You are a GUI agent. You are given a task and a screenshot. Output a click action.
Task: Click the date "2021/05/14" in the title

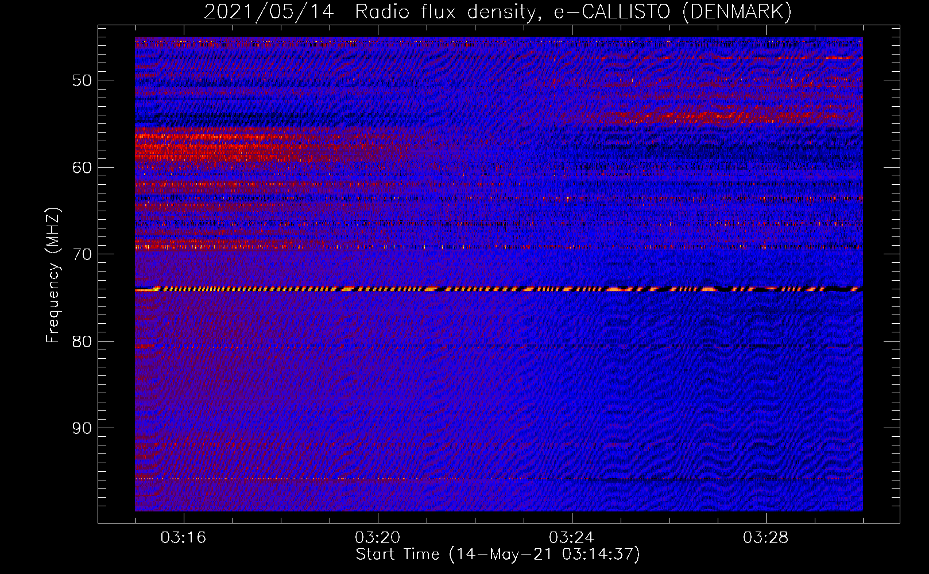269,11
